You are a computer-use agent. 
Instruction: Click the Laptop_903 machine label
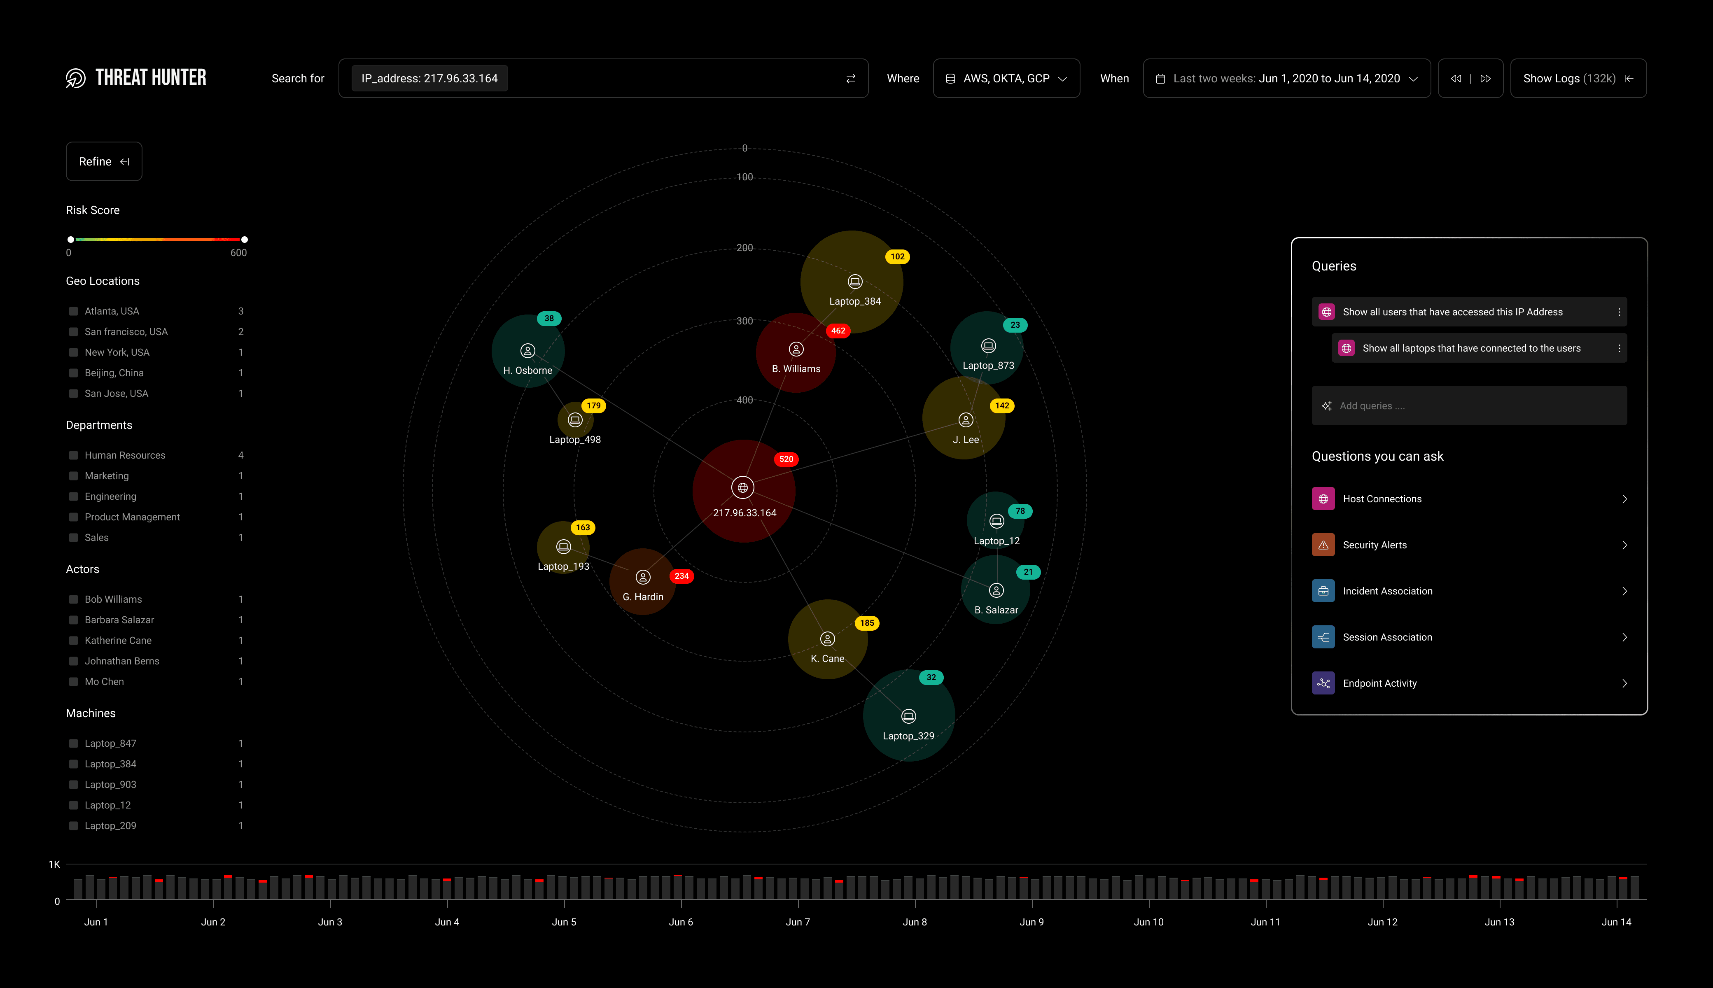coord(111,784)
